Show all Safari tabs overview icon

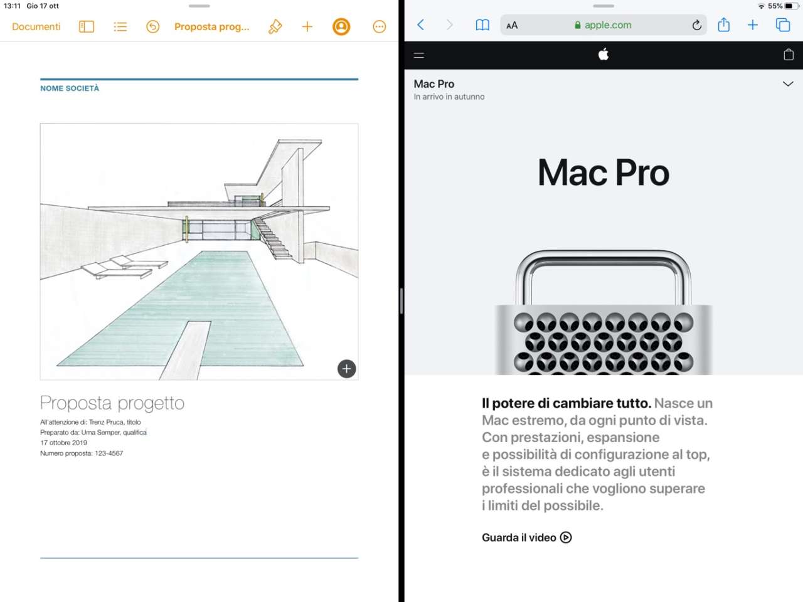point(783,25)
